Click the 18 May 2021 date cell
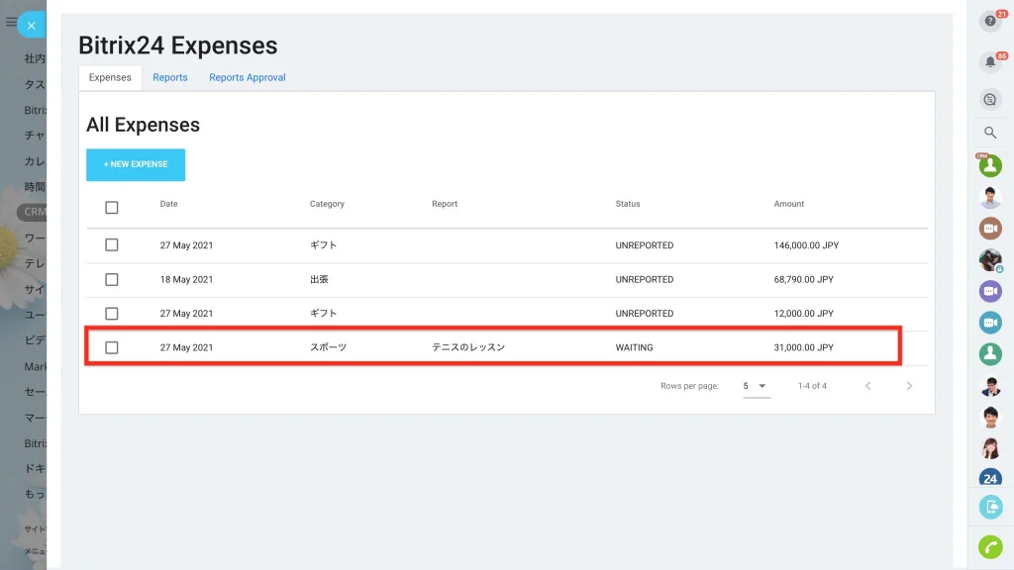1014x570 pixels. coord(186,279)
